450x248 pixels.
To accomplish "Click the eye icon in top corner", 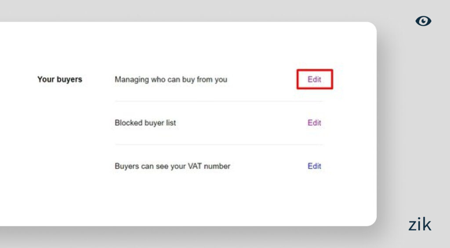I will 423,21.
